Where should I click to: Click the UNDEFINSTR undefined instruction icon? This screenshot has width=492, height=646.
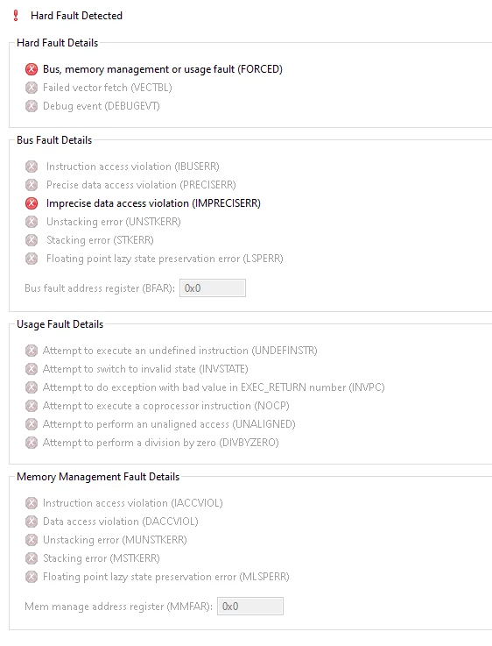(x=32, y=351)
